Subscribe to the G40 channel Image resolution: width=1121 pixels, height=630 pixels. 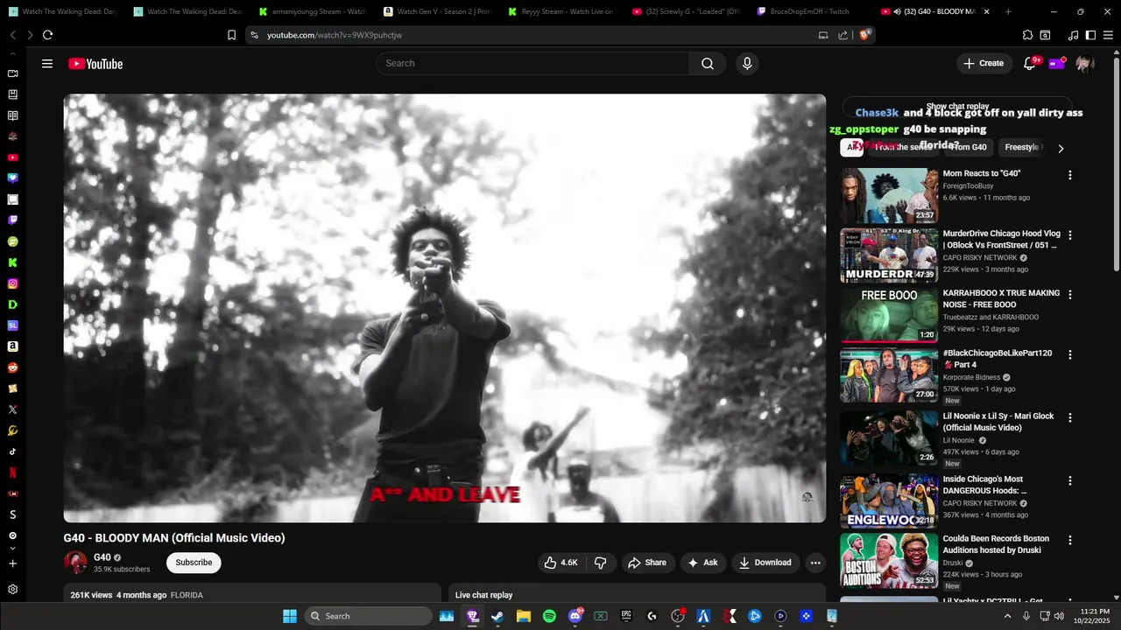194,563
